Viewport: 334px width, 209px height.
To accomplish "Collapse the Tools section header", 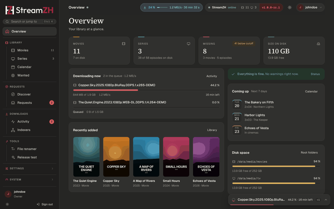I will point(30,141).
